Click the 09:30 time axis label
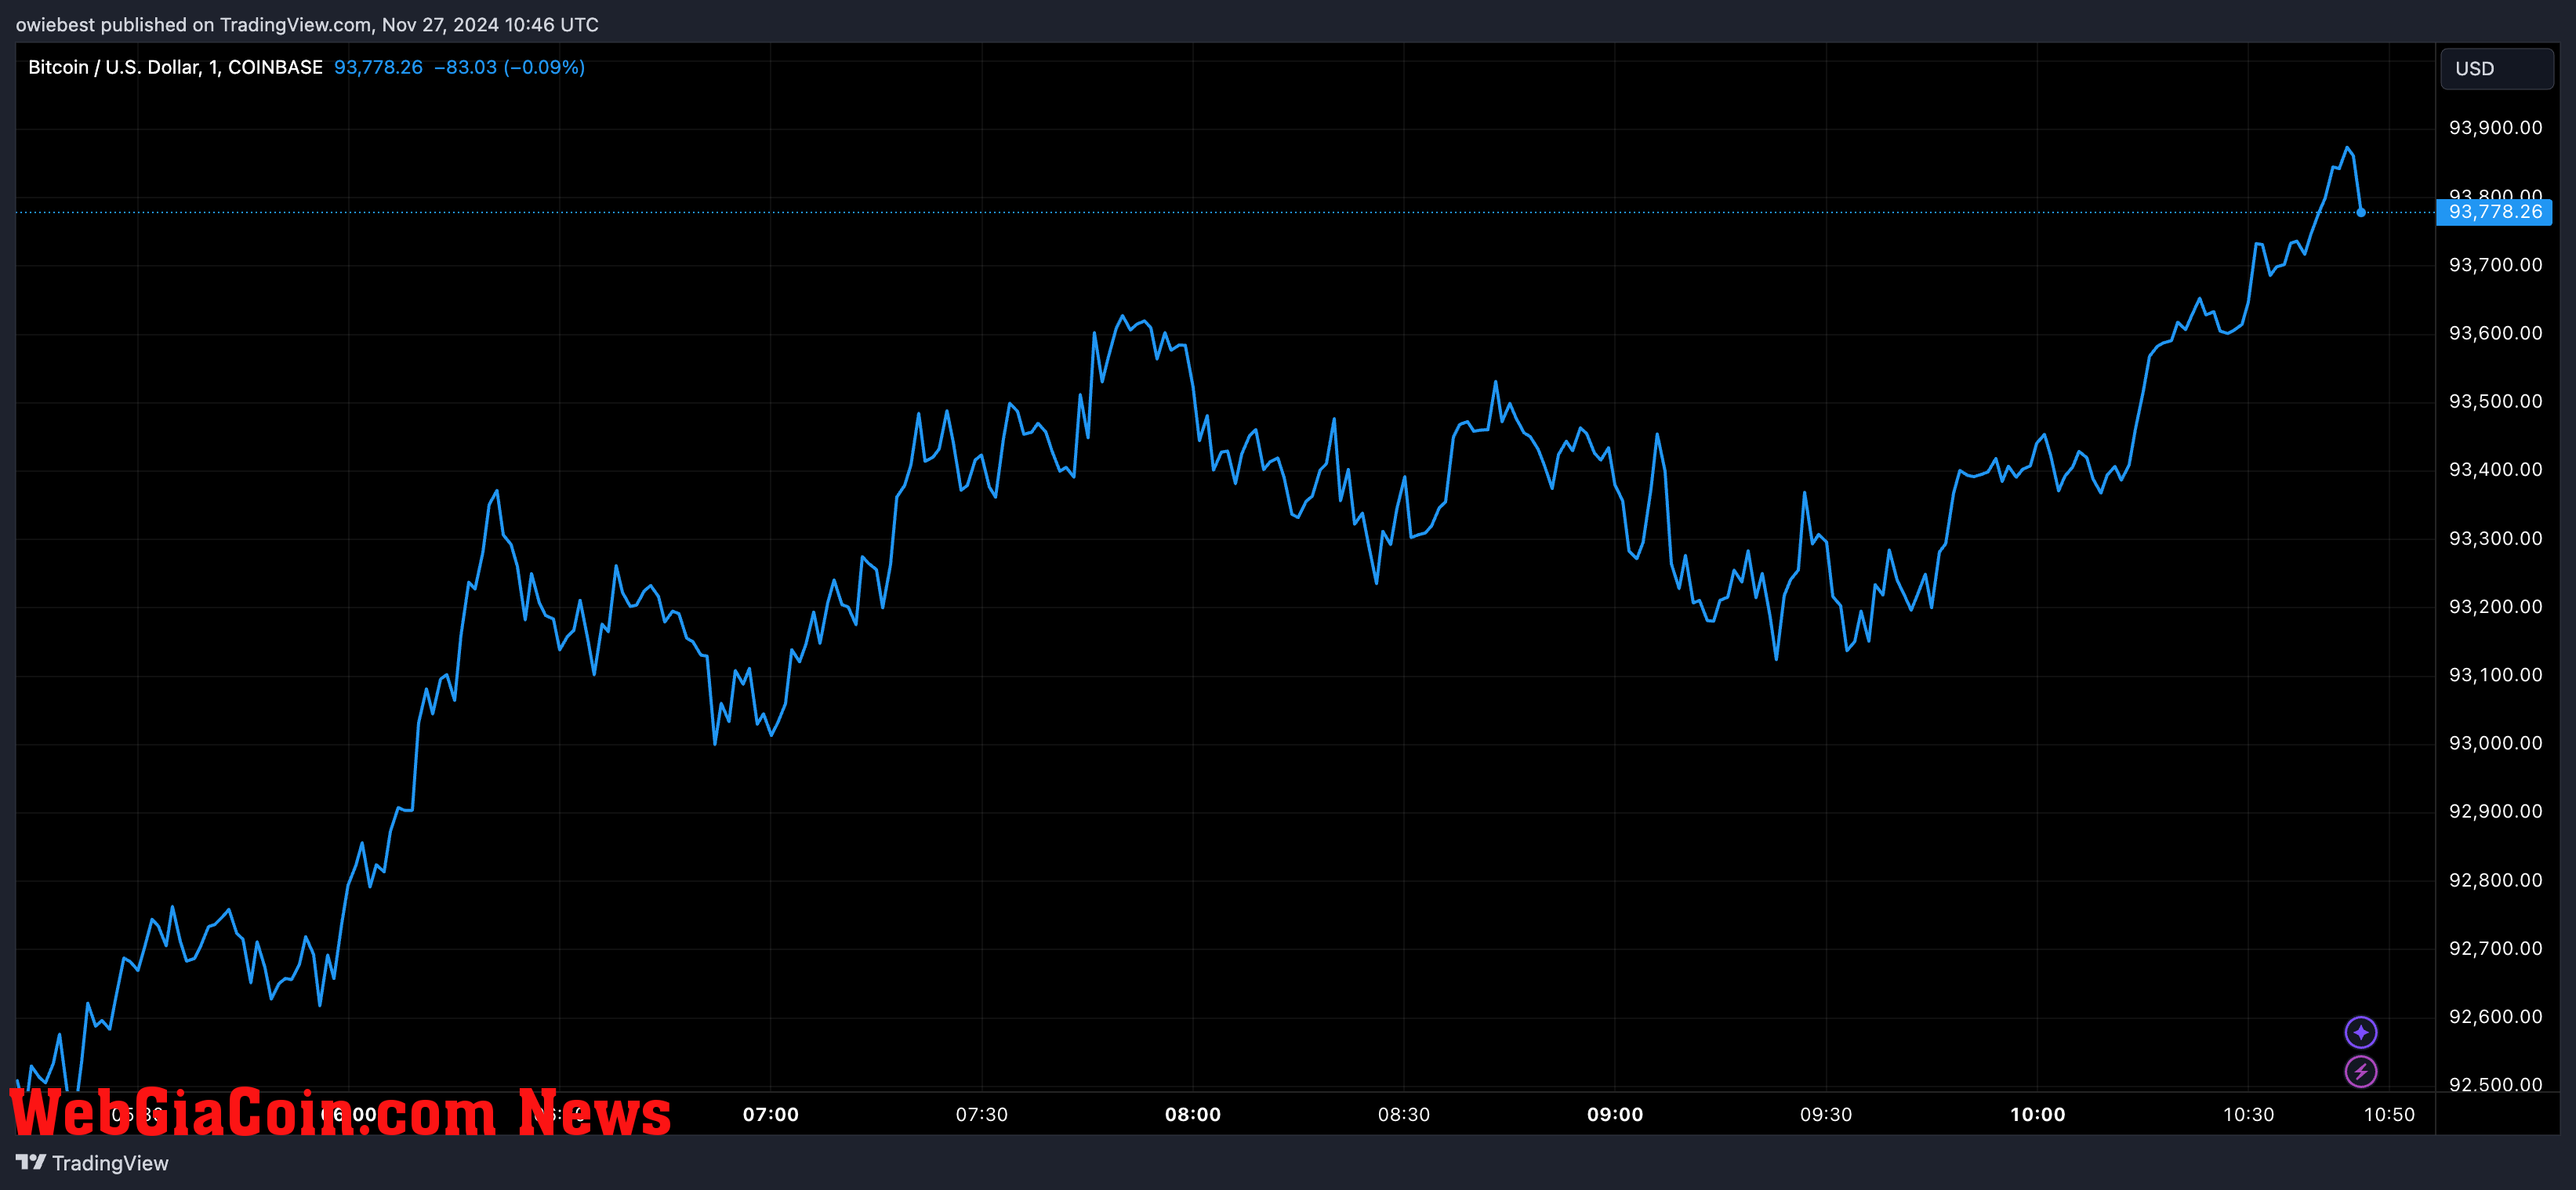The height and width of the screenshot is (1190, 2576). [x=1825, y=1114]
